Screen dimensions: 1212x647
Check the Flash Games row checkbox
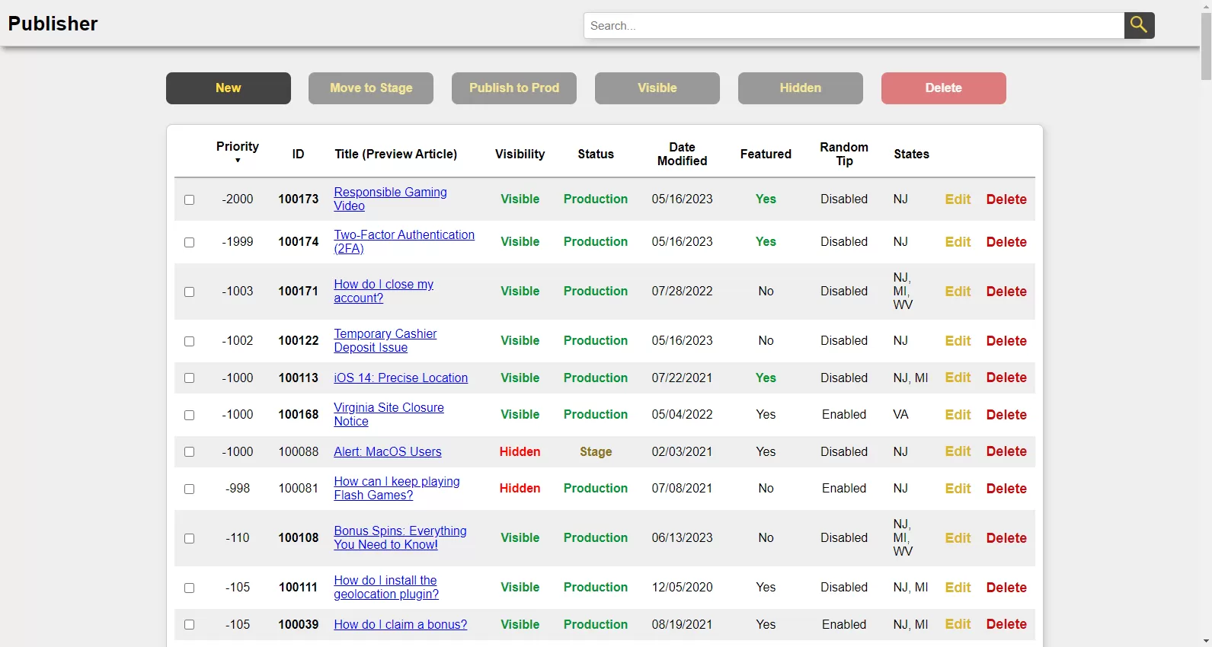click(189, 489)
